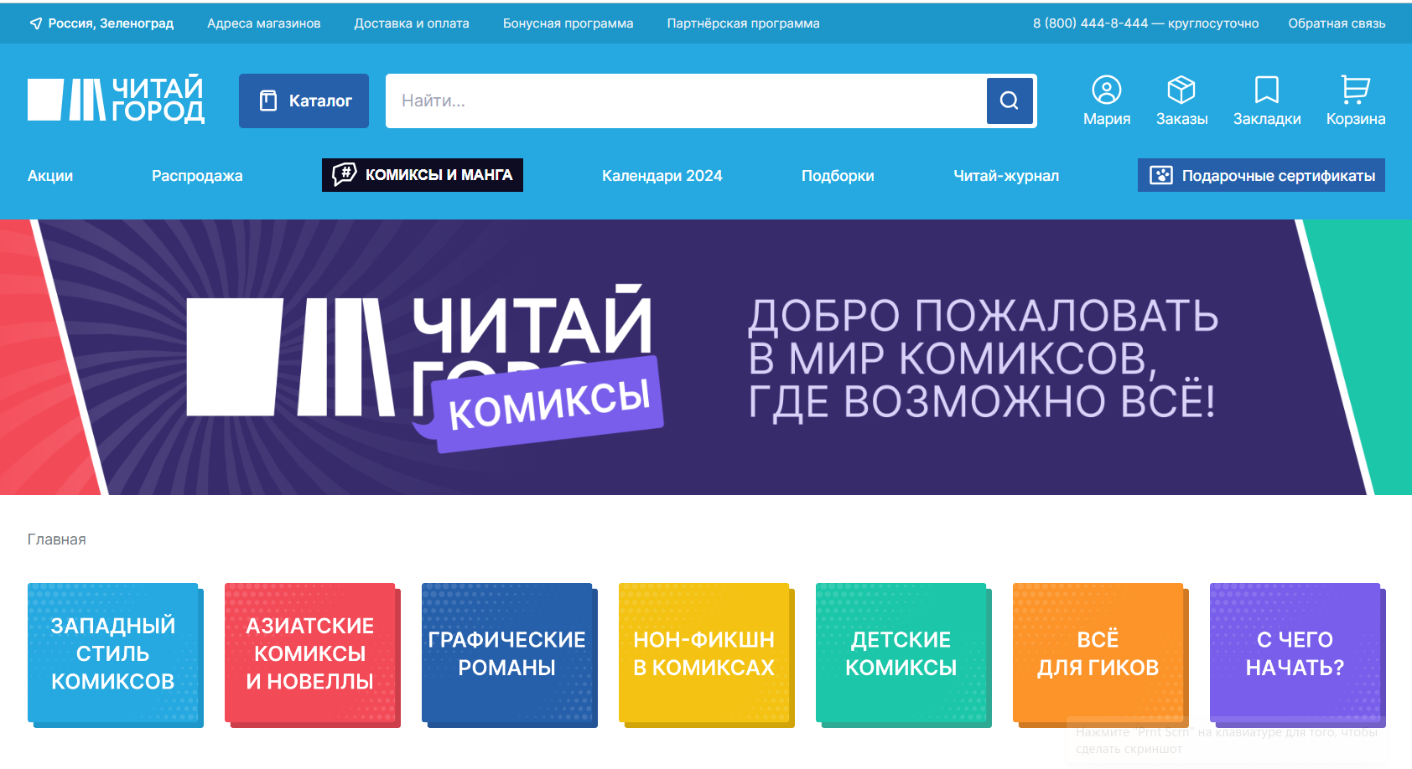Click the Найти search input field
1412x769 pixels.
click(683, 101)
